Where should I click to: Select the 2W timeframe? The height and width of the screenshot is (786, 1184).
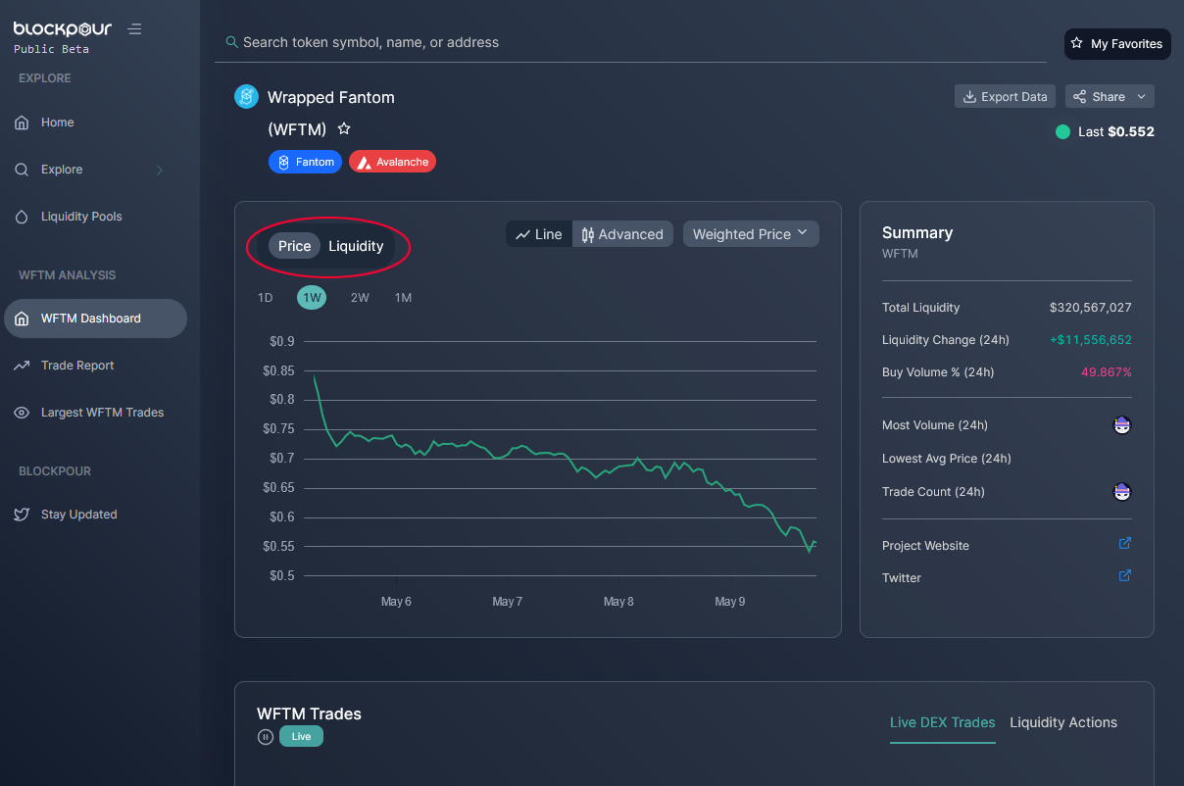(360, 298)
